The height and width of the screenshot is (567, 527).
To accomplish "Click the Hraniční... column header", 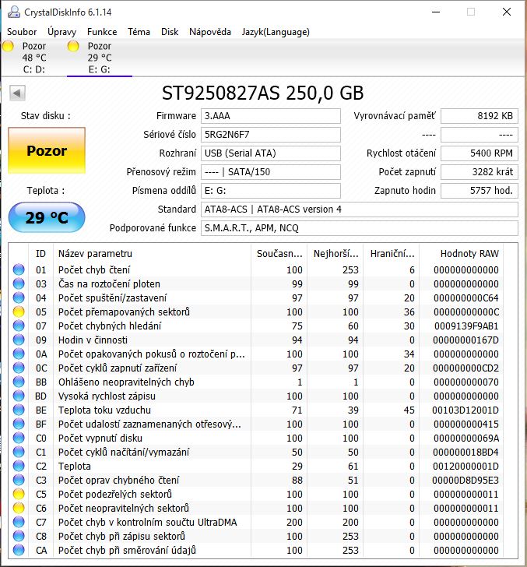I will pos(392,253).
